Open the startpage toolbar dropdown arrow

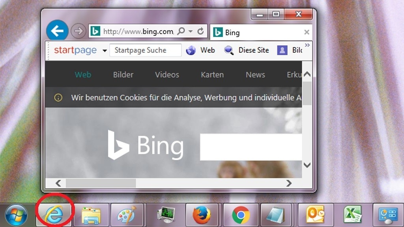pyautogui.click(x=104, y=51)
